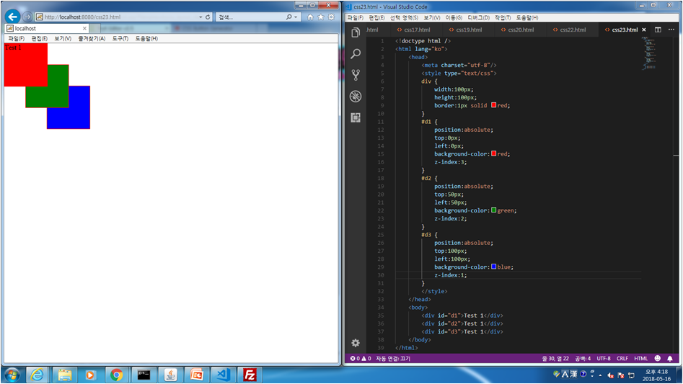683x384 pixels.
Task: Open Internet Explorer favorites star
Action: 321,17
